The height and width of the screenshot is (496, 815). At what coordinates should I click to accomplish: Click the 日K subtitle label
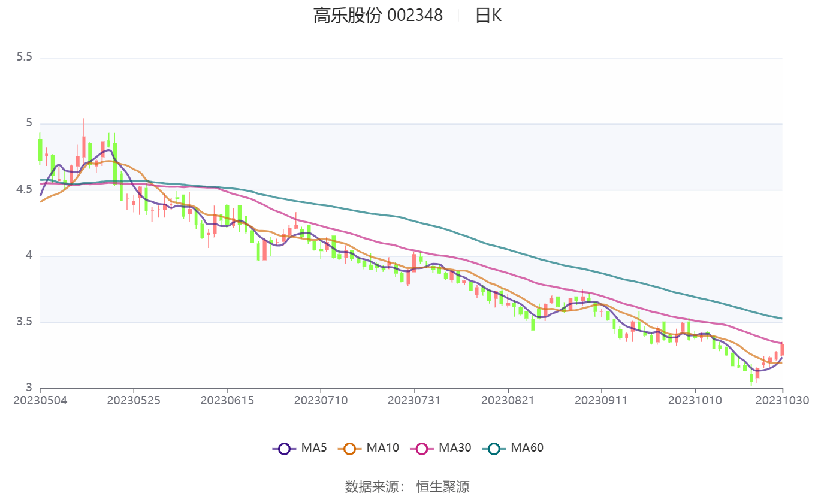pos(488,16)
